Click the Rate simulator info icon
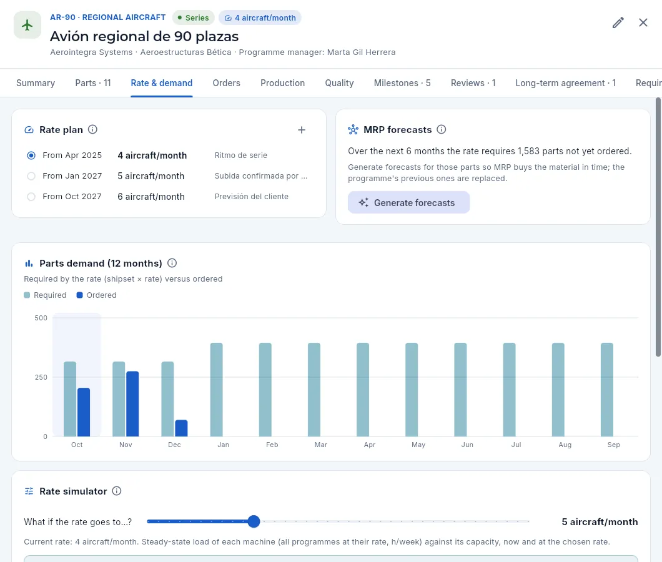The height and width of the screenshot is (562, 662). pyautogui.click(x=117, y=491)
